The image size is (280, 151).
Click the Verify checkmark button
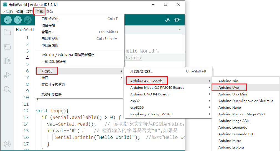point(8,20)
